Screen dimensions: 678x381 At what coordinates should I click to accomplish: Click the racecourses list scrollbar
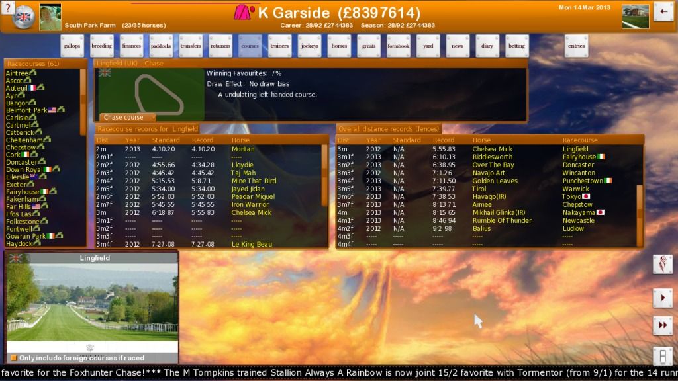(x=83, y=101)
